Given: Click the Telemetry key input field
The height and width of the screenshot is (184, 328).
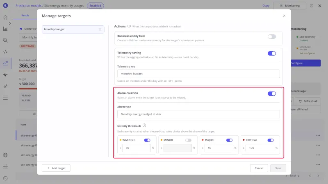Looking at the screenshot, I should tap(198, 74).
